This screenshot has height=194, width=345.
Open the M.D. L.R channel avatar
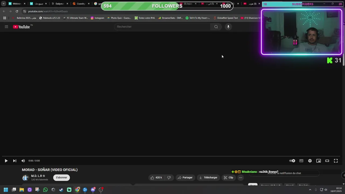point(26,178)
